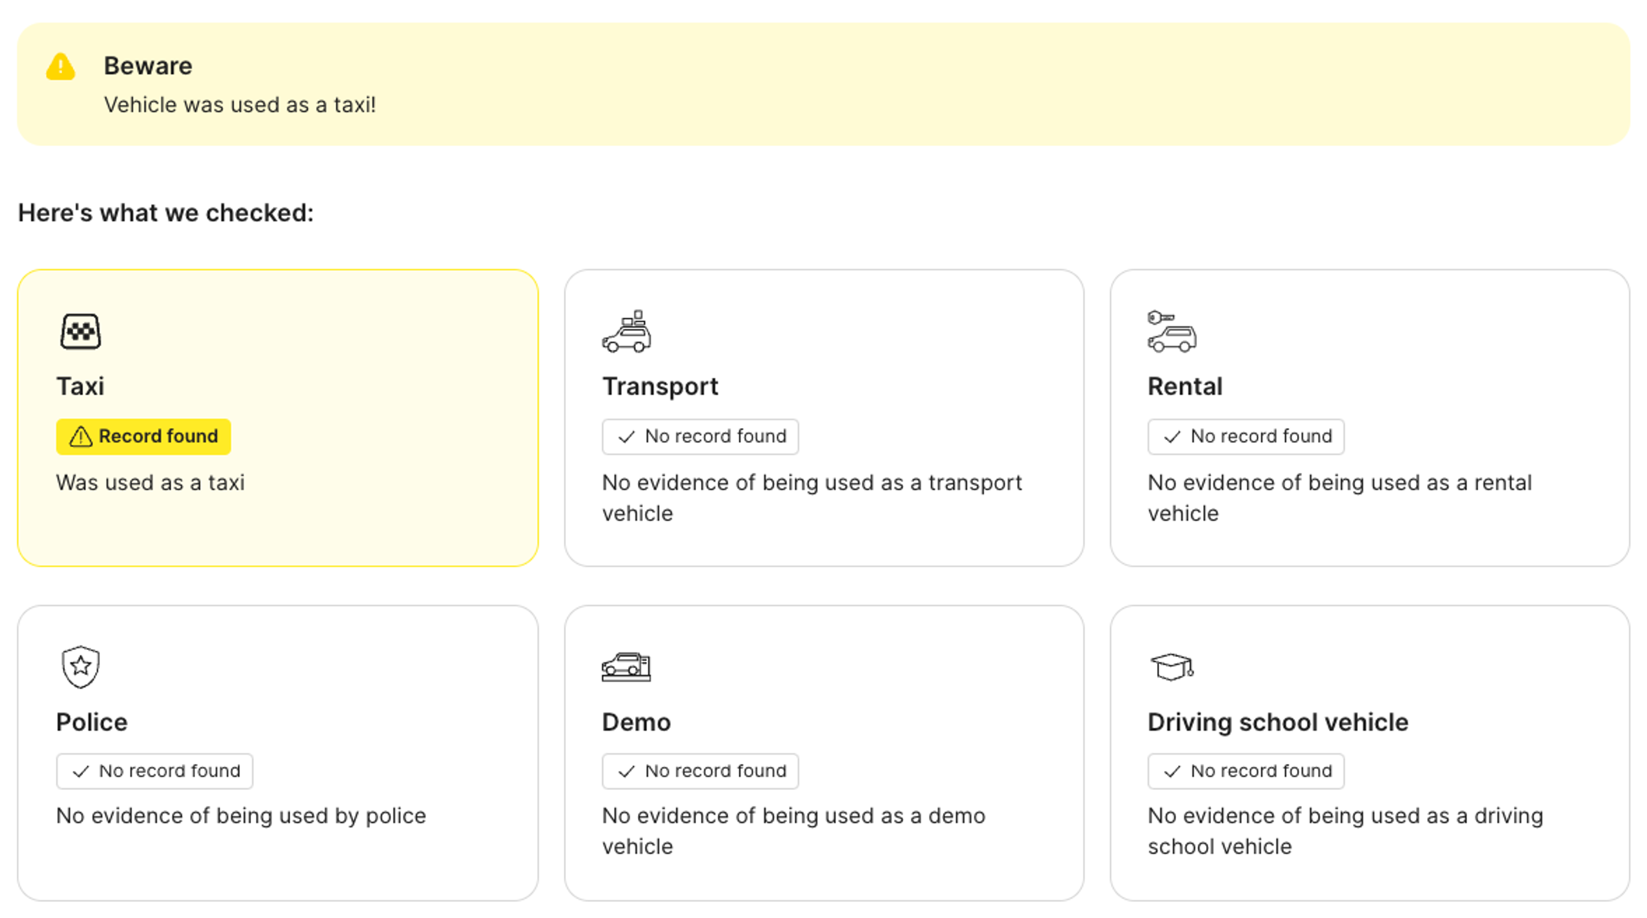The height and width of the screenshot is (918, 1647).
Task: Click Rental's No record found badge
Action: coord(1246,437)
